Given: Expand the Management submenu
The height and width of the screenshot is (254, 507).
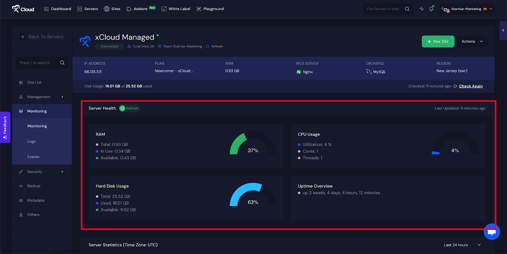Looking at the screenshot, I should tap(62, 97).
